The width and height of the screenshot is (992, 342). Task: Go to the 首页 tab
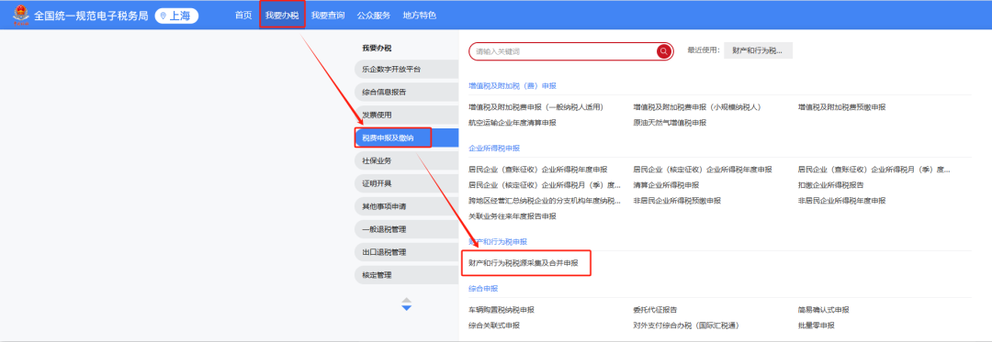point(242,16)
